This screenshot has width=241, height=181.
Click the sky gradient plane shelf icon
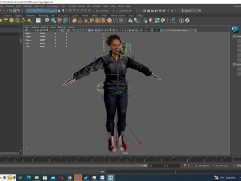(x=38, y=21)
